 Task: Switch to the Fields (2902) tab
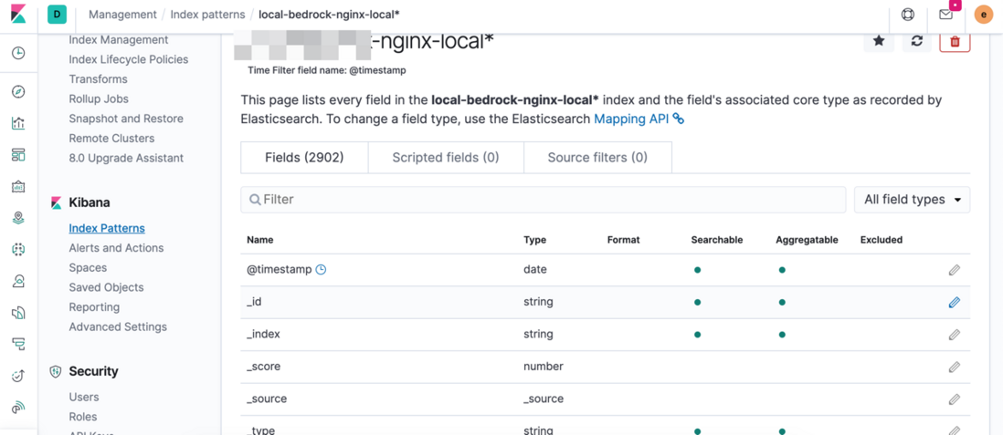(x=304, y=157)
